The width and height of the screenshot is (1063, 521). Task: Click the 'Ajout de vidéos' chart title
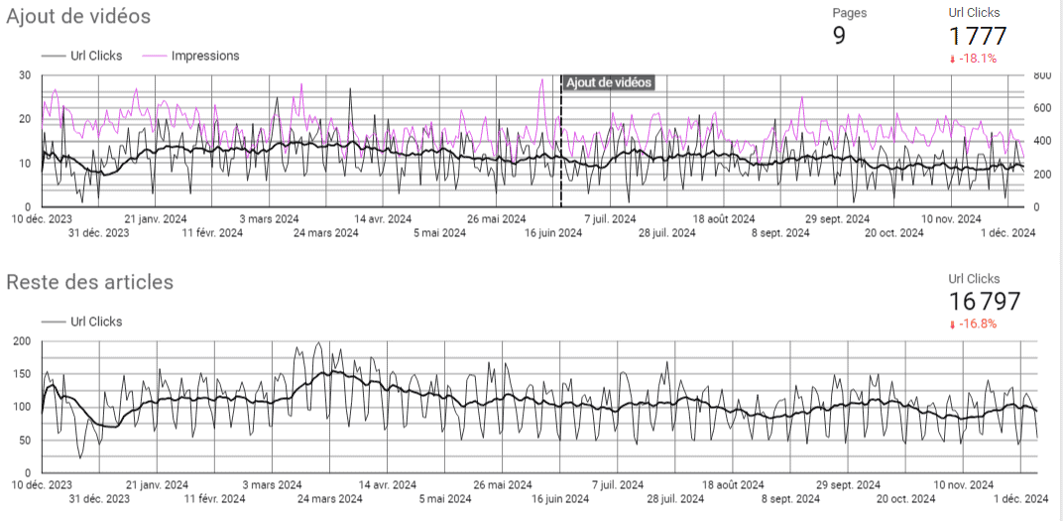click(78, 16)
